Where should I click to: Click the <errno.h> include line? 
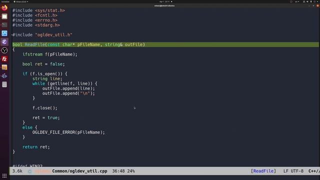click(35, 20)
